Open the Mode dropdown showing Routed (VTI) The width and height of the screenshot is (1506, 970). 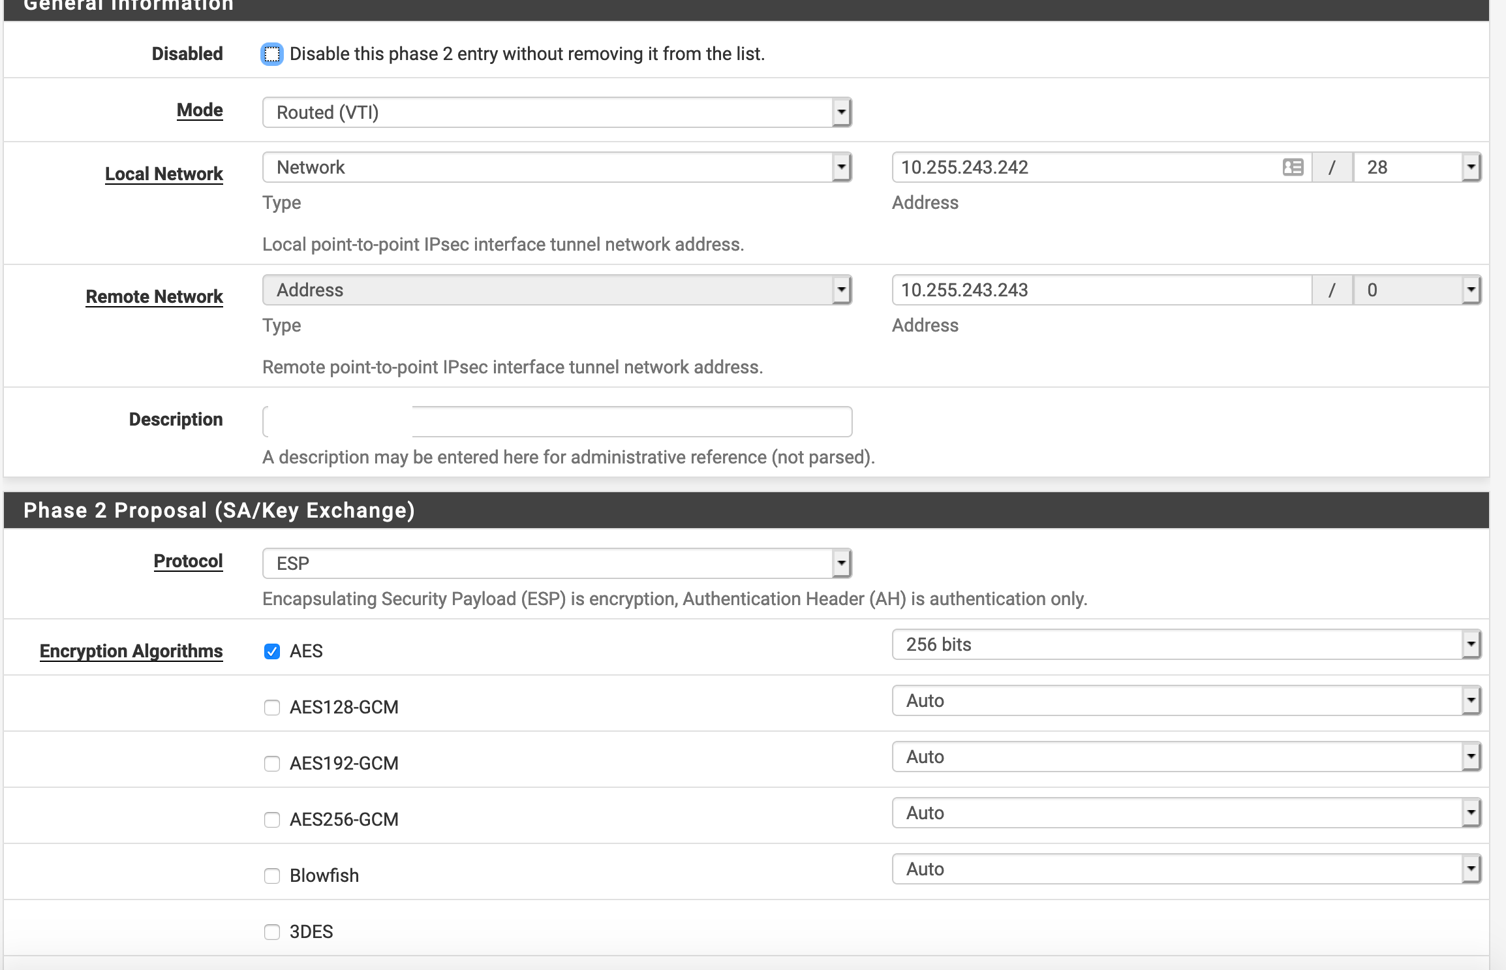pyautogui.click(x=557, y=112)
